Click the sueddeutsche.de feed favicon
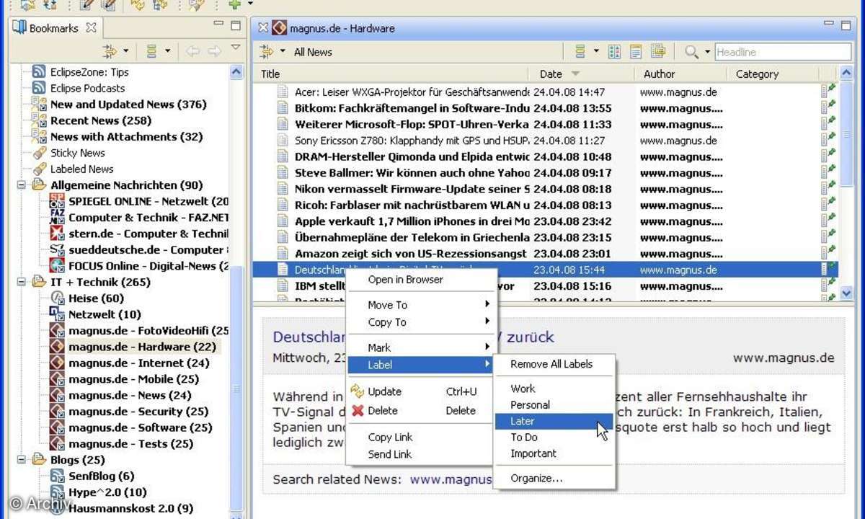865x519 pixels. [57, 250]
